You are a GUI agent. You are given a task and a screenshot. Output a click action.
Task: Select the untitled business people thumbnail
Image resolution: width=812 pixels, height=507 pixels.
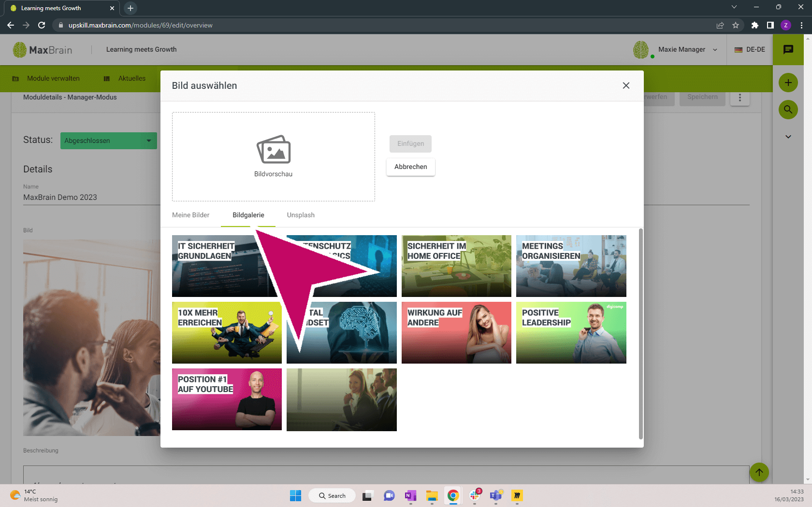(342, 400)
